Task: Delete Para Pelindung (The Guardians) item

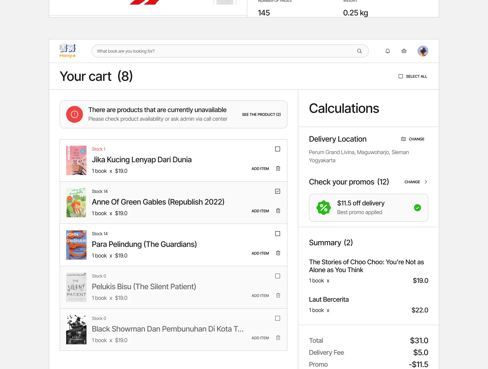Action: (278, 253)
